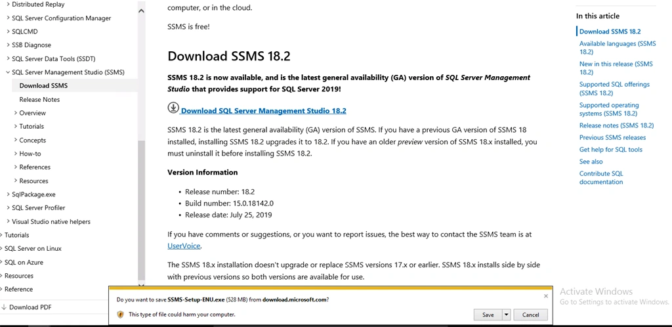This screenshot has height=327, width=672.
Task: Select Download SSMS in sidebar
Action: pos(43,86)
